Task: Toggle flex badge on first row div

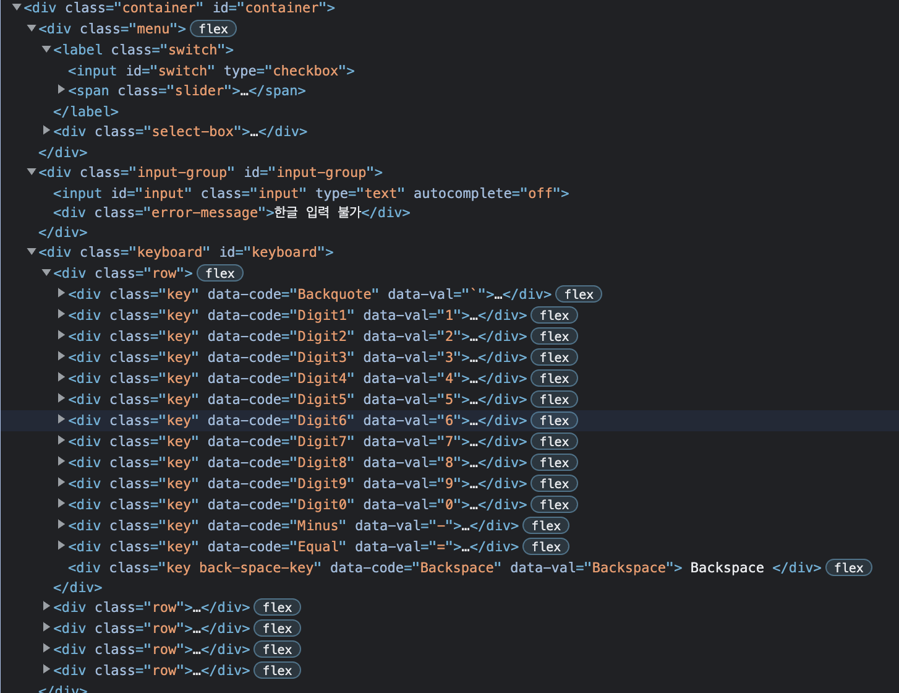Action: pos(220,273)
